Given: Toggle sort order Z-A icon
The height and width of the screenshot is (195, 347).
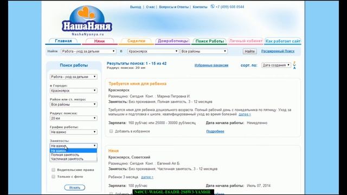Looking at the screenshot, I should (294, 65).
